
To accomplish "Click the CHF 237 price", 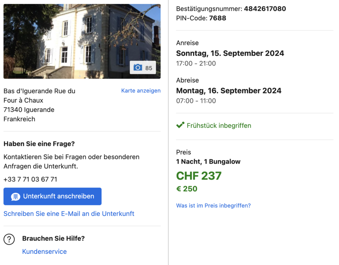I will [199, 176].
